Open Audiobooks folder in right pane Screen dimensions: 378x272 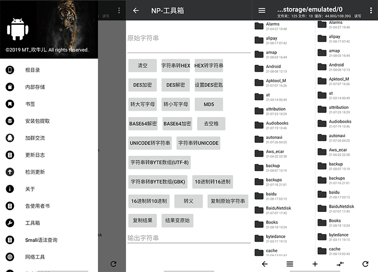click(x=346, y=124)
